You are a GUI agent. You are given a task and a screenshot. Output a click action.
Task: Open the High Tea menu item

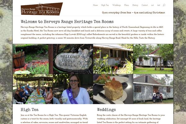click(105, 5)
